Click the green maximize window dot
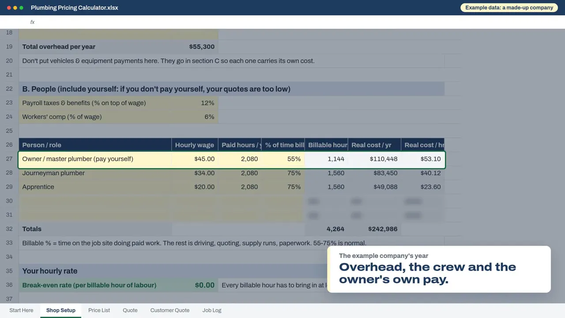Image resolution: width=565 pixels, height=318 pixels. coord(21,8)
